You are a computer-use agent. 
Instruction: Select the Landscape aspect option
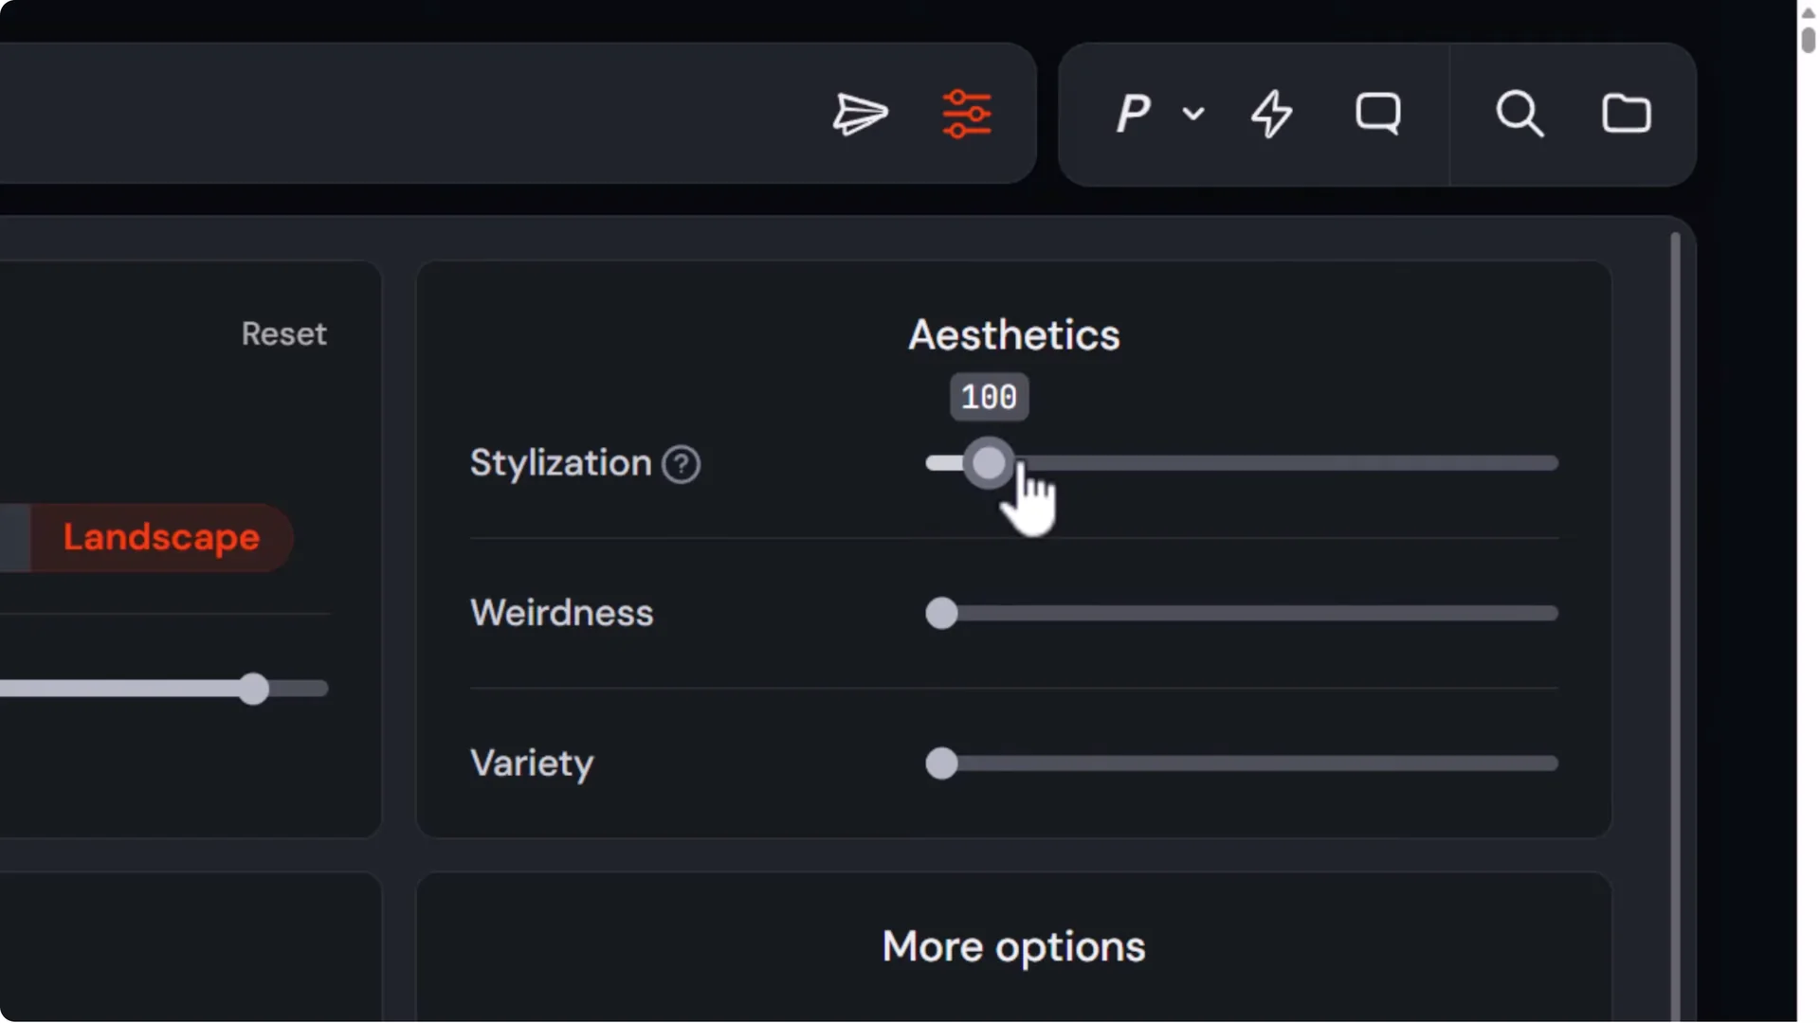point(161,538)
